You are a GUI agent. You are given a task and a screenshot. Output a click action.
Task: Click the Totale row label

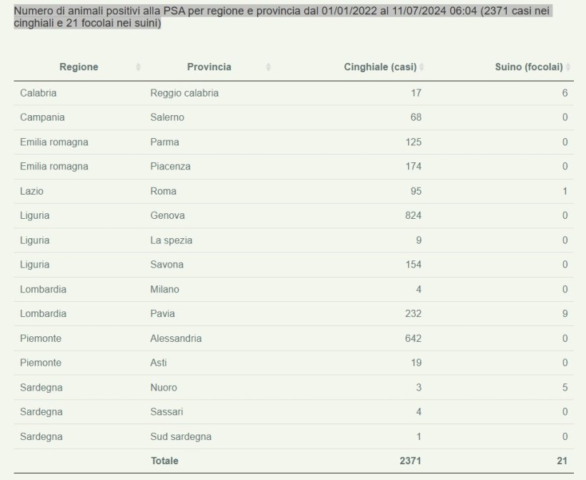click(164, 461)
